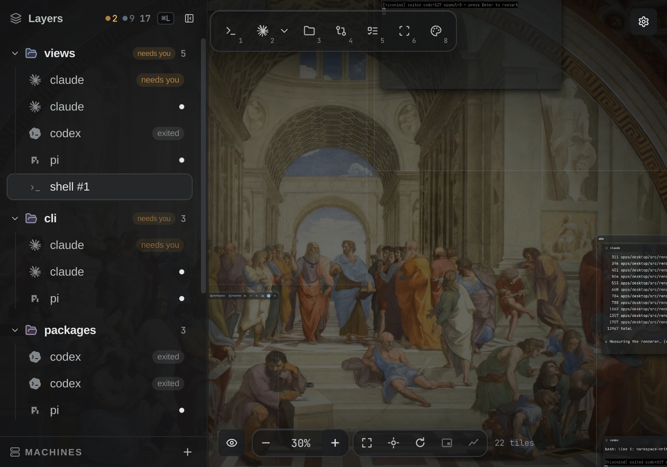Toggle the minimap icon in bottom bar
667x467 pixels.
pos(447,443)
